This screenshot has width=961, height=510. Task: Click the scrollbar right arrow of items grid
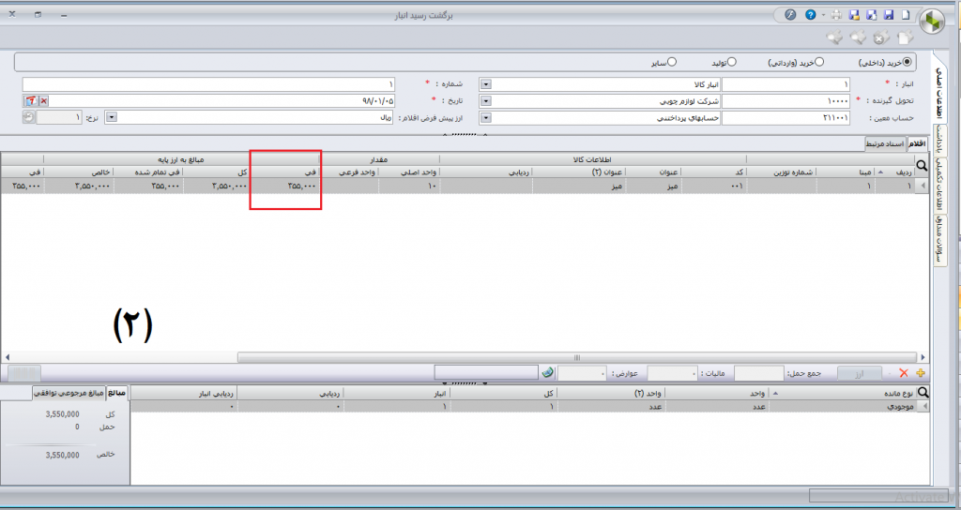coord(923,357)
